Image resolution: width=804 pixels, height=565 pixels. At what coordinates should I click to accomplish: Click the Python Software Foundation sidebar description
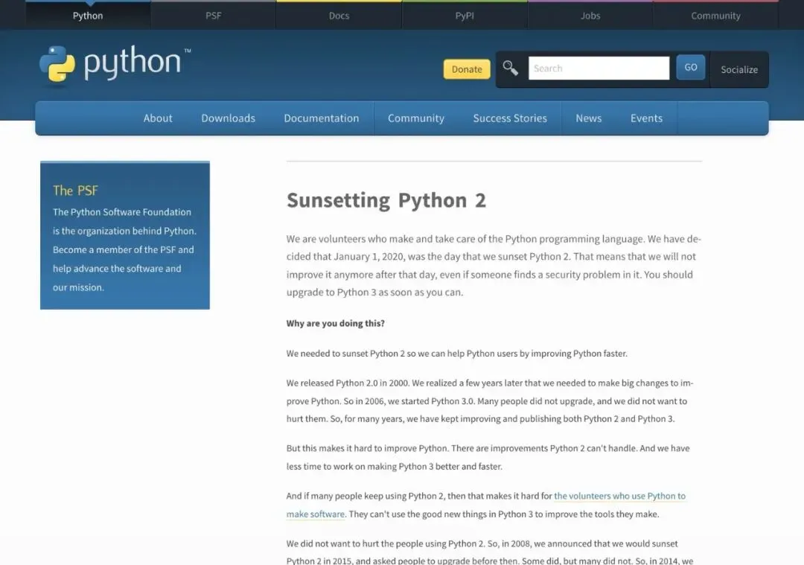pyautogui.click(x=124, y=249)
